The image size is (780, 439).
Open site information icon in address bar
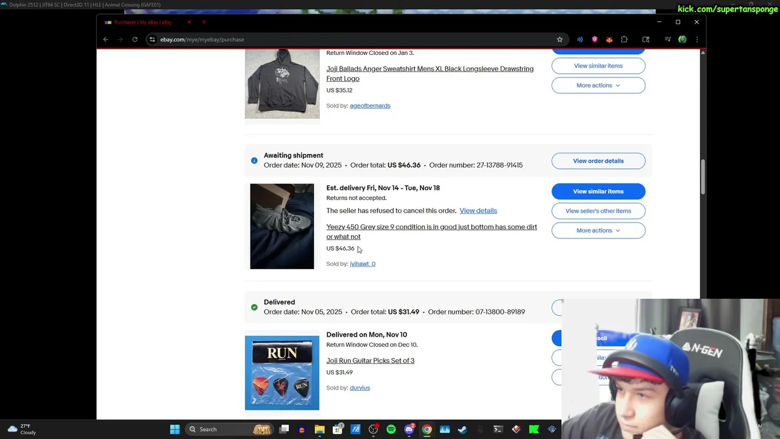click(x=152, y=40)
